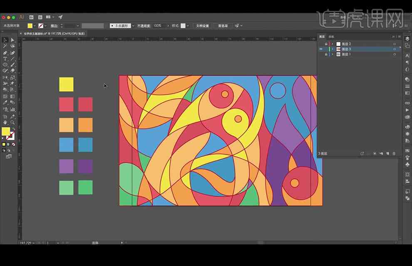Viewport: 412px width, 266px height.
Task: Set gradient fill mode below swatches
Action: click(9, 144)
